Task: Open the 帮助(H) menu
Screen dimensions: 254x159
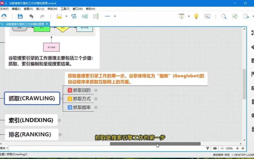Action: pos(90,9)
